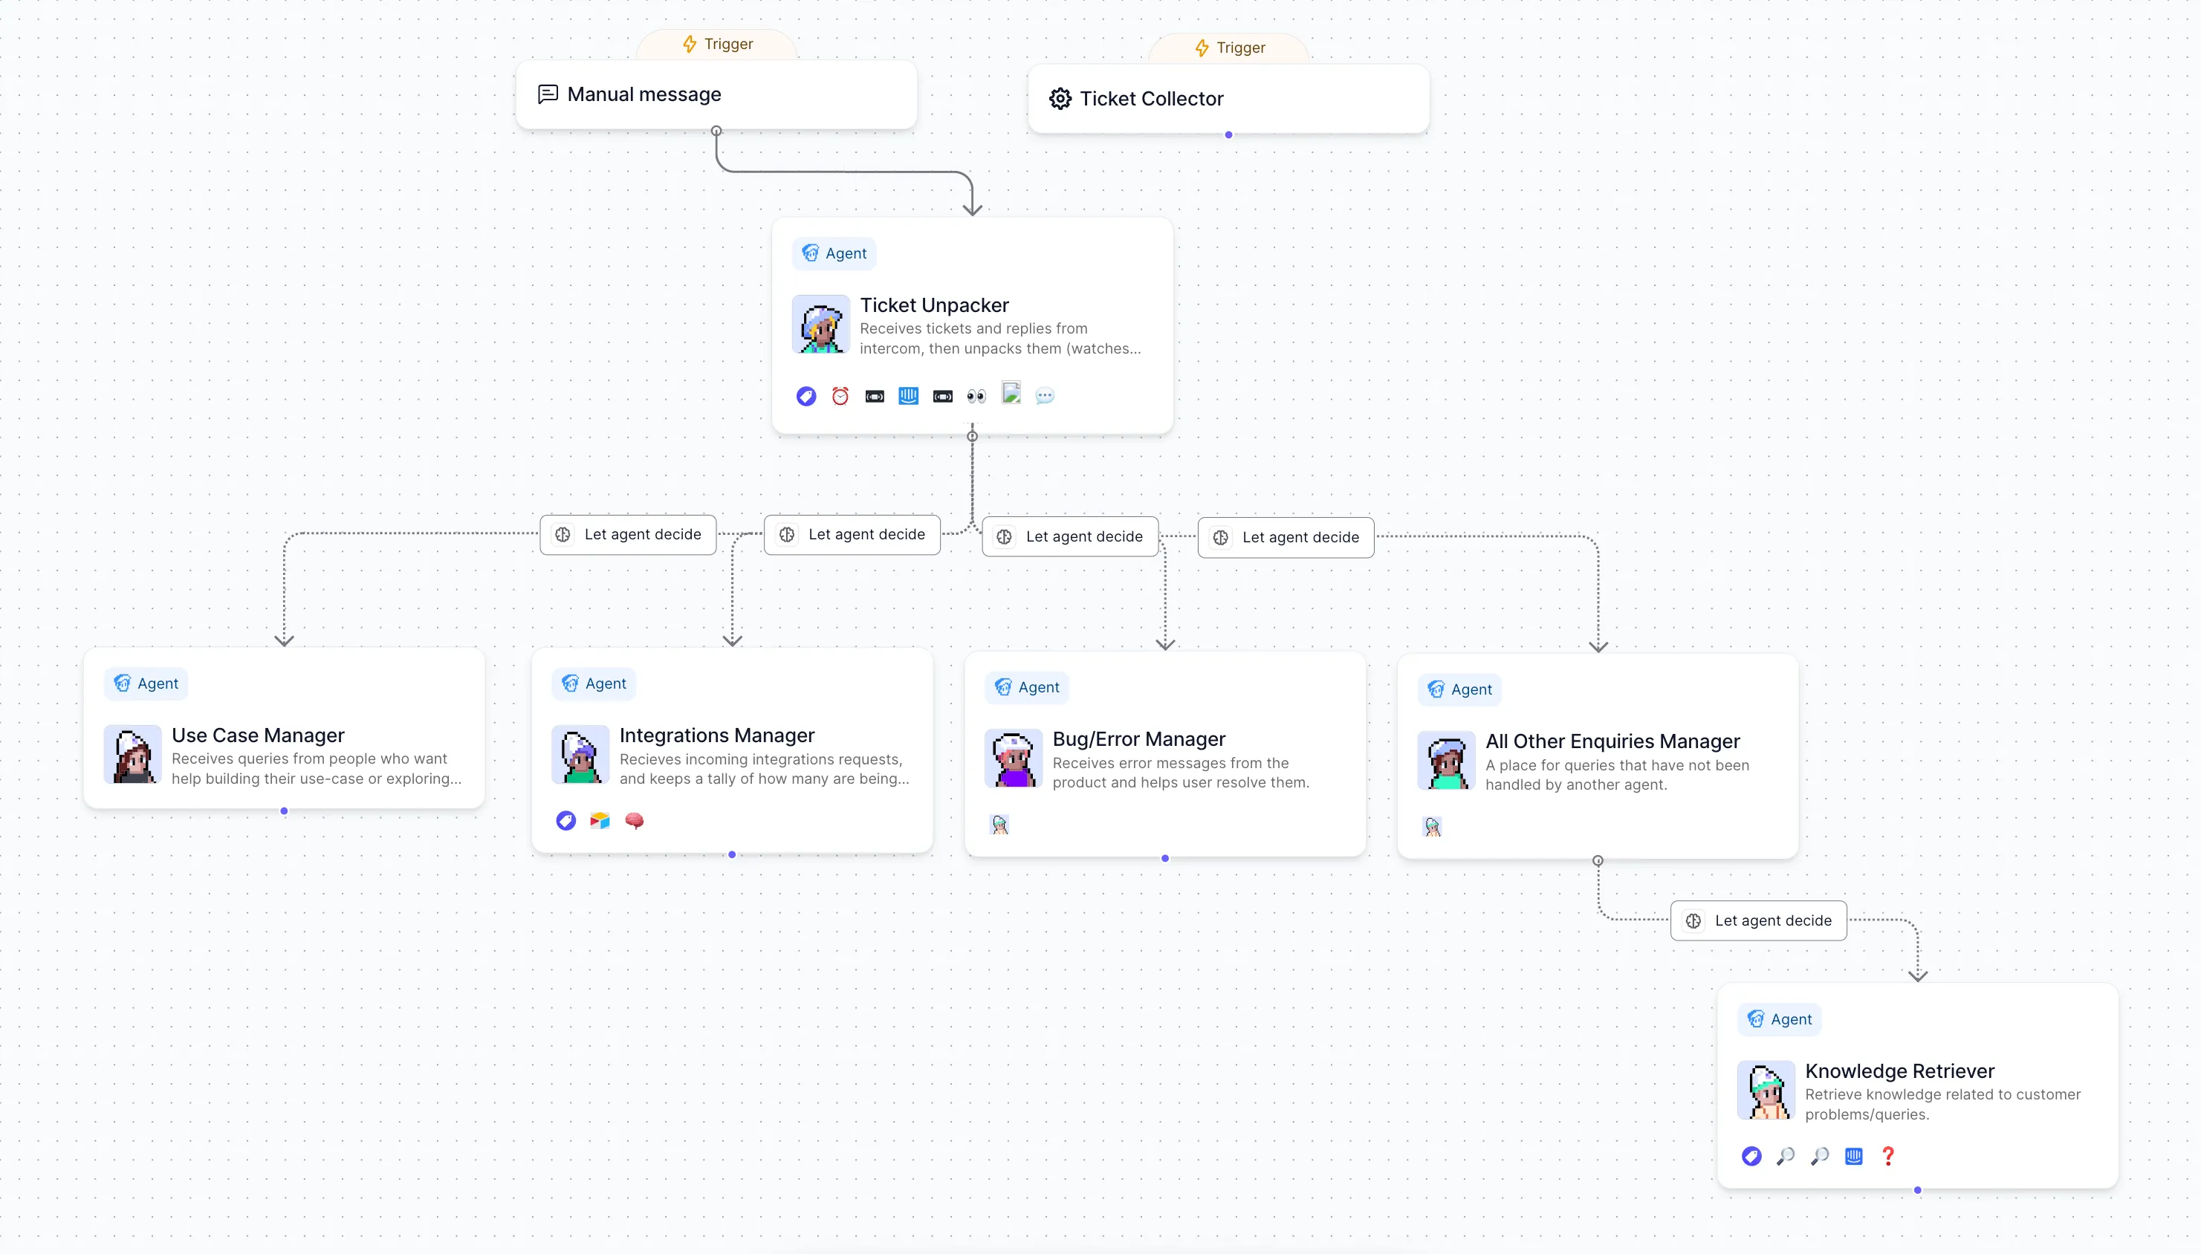Open the Let agent decide condition to All Other Enquiries

click(x=1286, y=537)
